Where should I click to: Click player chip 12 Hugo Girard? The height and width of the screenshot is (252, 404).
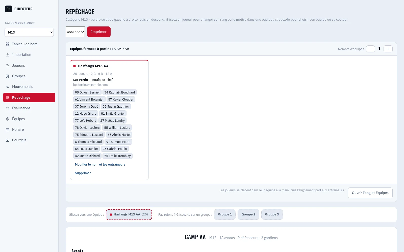coord(86,114)
